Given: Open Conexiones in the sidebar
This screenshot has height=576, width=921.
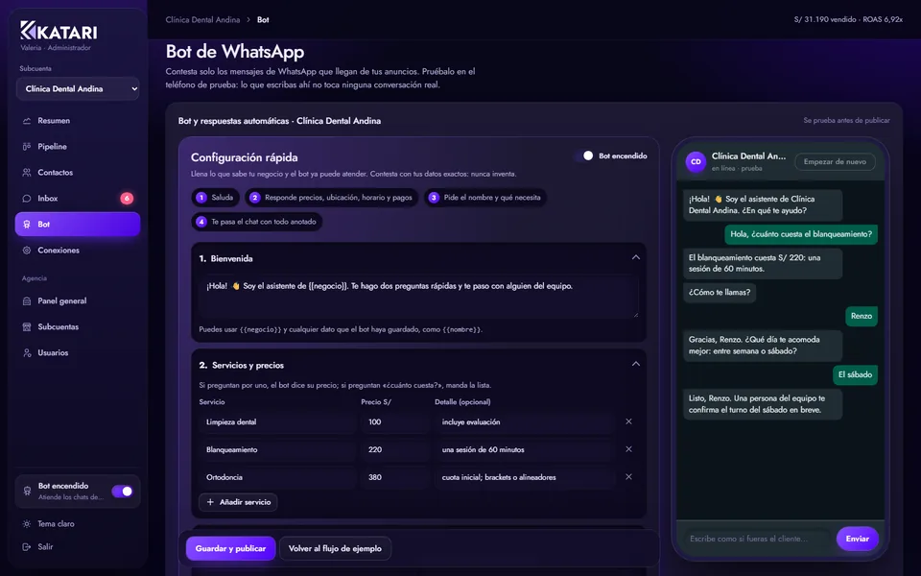Looking at the screenshot, I should pyautogui.click(x=78, y=251).
